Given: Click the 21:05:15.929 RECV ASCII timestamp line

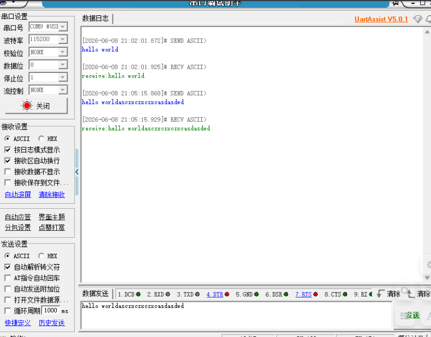Looking at the screenshot, I should [144, 120].
